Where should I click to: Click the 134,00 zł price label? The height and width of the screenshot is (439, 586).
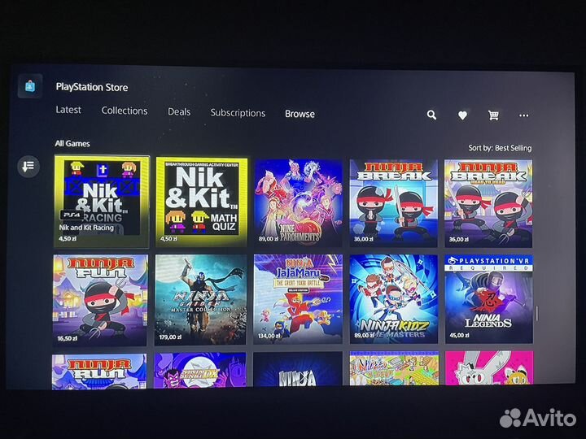pyautogui.click(x=269, y=336)
